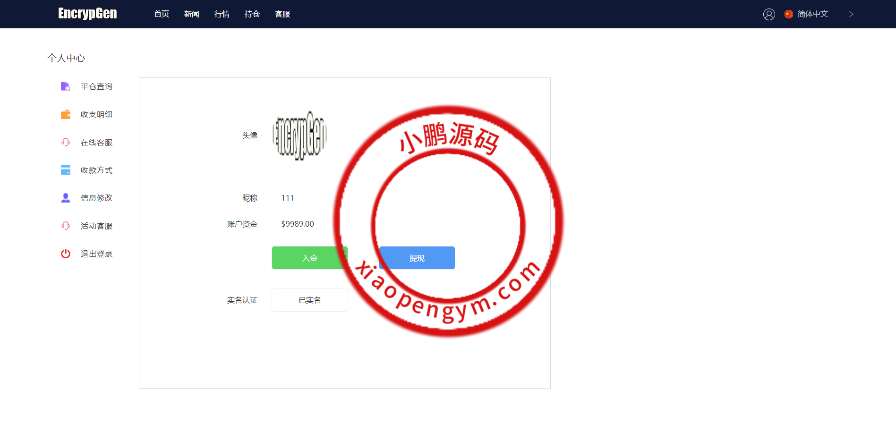Screen dimensions: 896x441
Task: Click the China flag icon in header
Action: (x=788, y=14)
